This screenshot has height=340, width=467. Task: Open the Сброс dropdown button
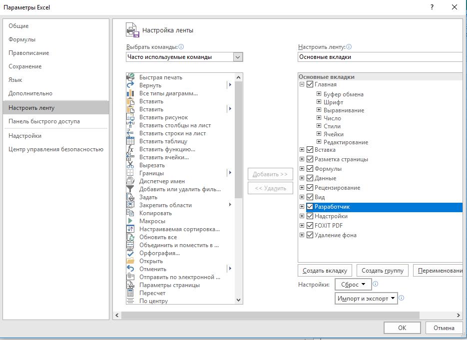353,284
